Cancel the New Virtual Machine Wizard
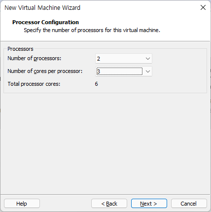211x212 pixels. click(189, 204)
